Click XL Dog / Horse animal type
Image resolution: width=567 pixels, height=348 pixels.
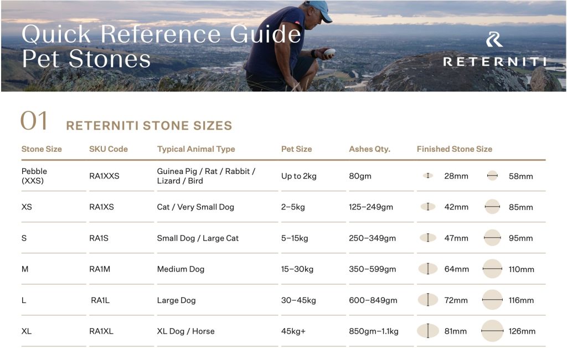[186, 331]
